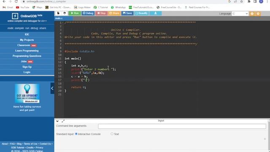Open the editor settings gear icon
The height and width of the screenshot is (152, 270).
pos(258,14)
